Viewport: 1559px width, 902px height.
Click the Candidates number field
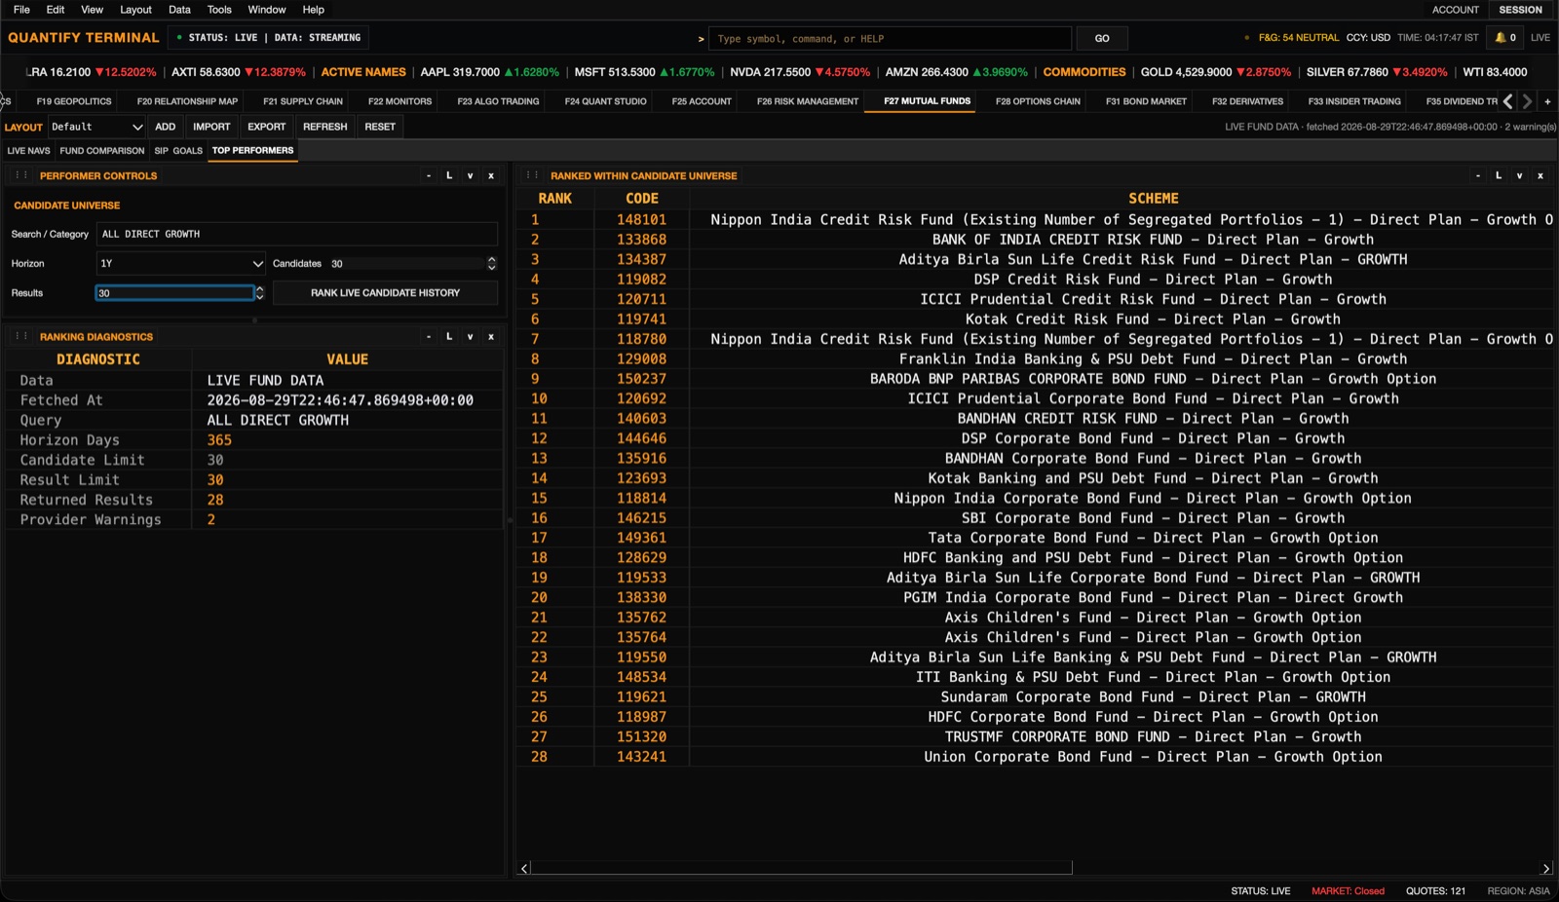(x=406, y=263)
